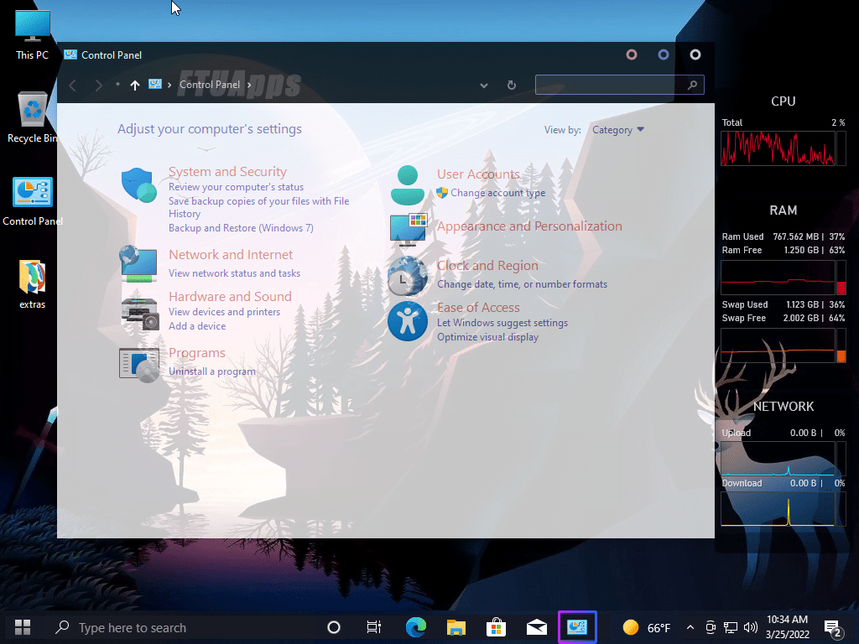Open File Explorer from taskbar
Viewport: 859px width, 644px height.
[x=456, y=627]
